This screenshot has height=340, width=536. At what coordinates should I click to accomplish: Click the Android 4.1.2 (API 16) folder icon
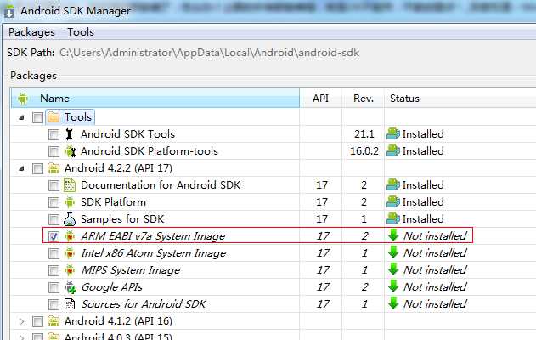(x=54, y=321)
